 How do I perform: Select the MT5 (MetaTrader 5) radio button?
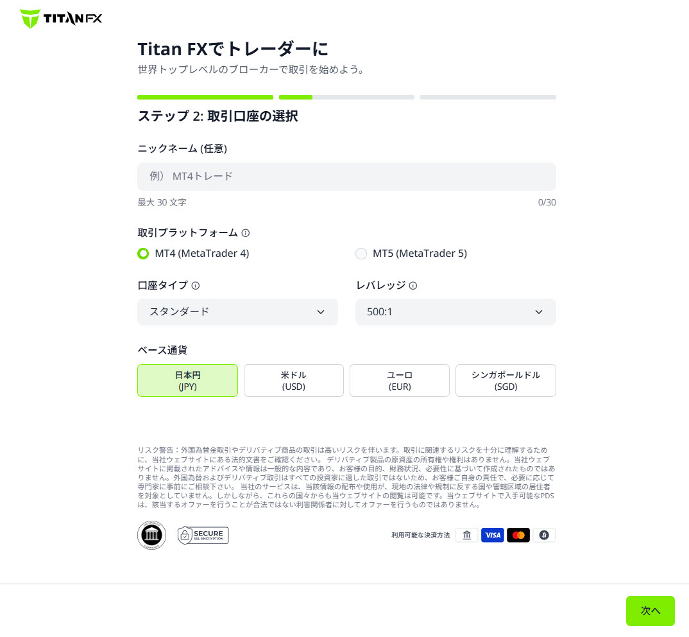point(361,254)
